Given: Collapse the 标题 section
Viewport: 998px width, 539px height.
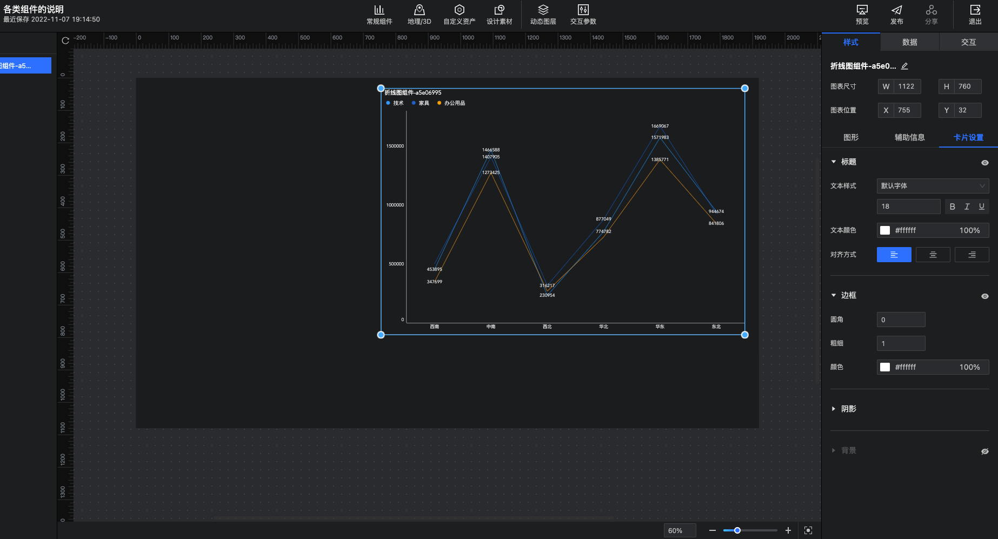Looking at the screenshot, I should coord(834,162).
